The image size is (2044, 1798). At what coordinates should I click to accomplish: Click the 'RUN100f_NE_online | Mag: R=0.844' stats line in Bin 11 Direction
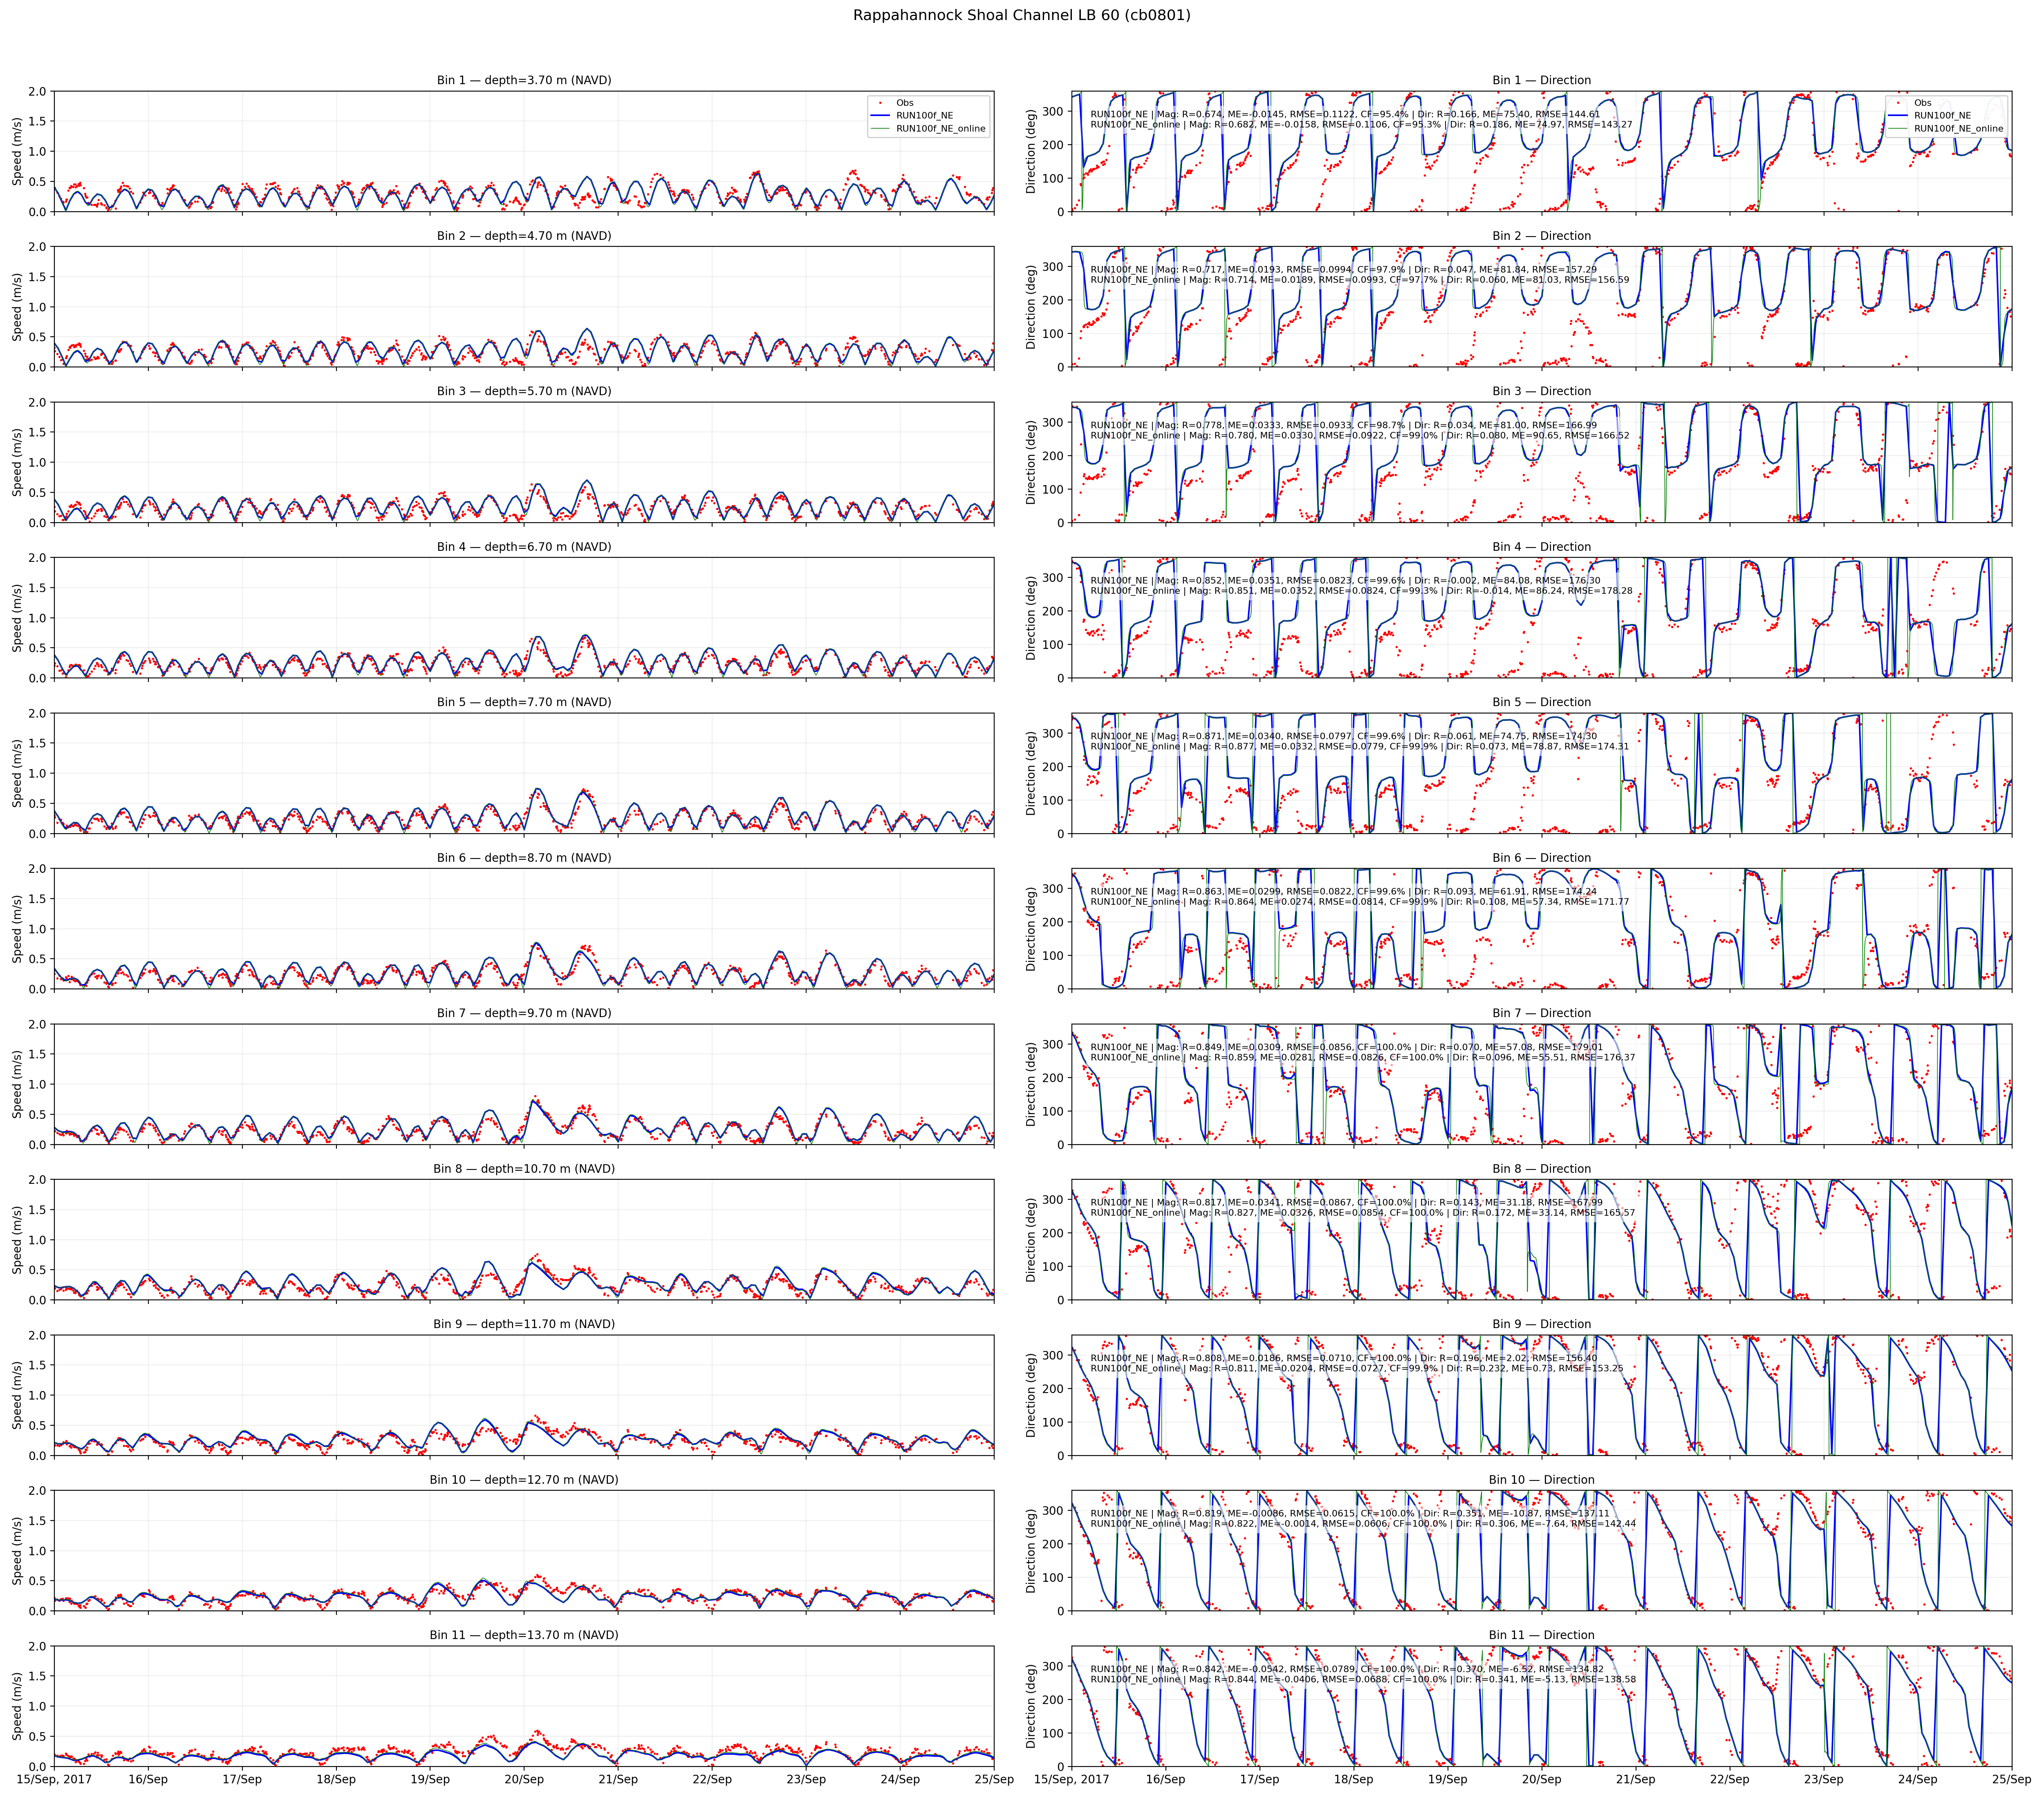(x=1363, y=1679)
